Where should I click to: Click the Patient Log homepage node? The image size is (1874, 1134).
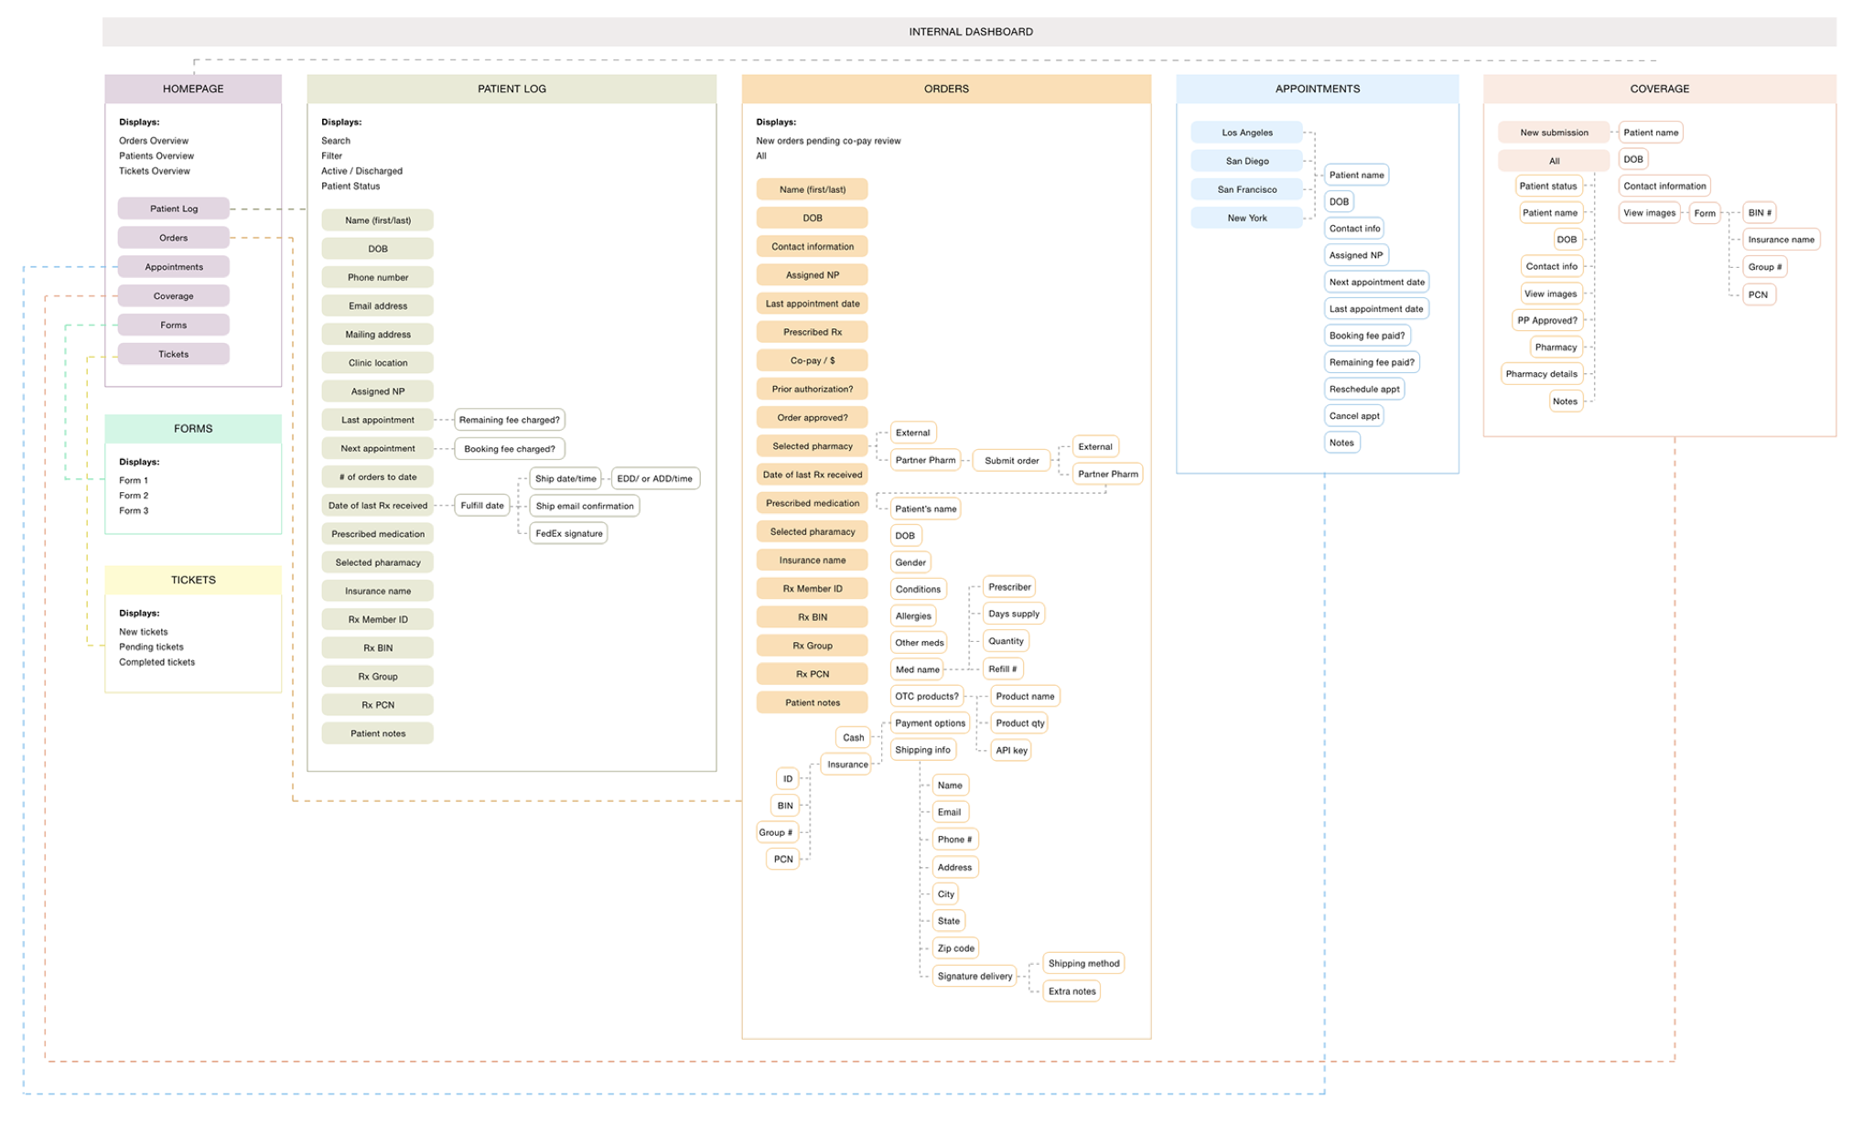click(x=173, y=209)
